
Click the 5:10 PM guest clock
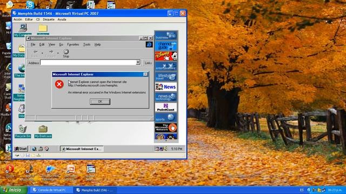[x=177, y=149]
